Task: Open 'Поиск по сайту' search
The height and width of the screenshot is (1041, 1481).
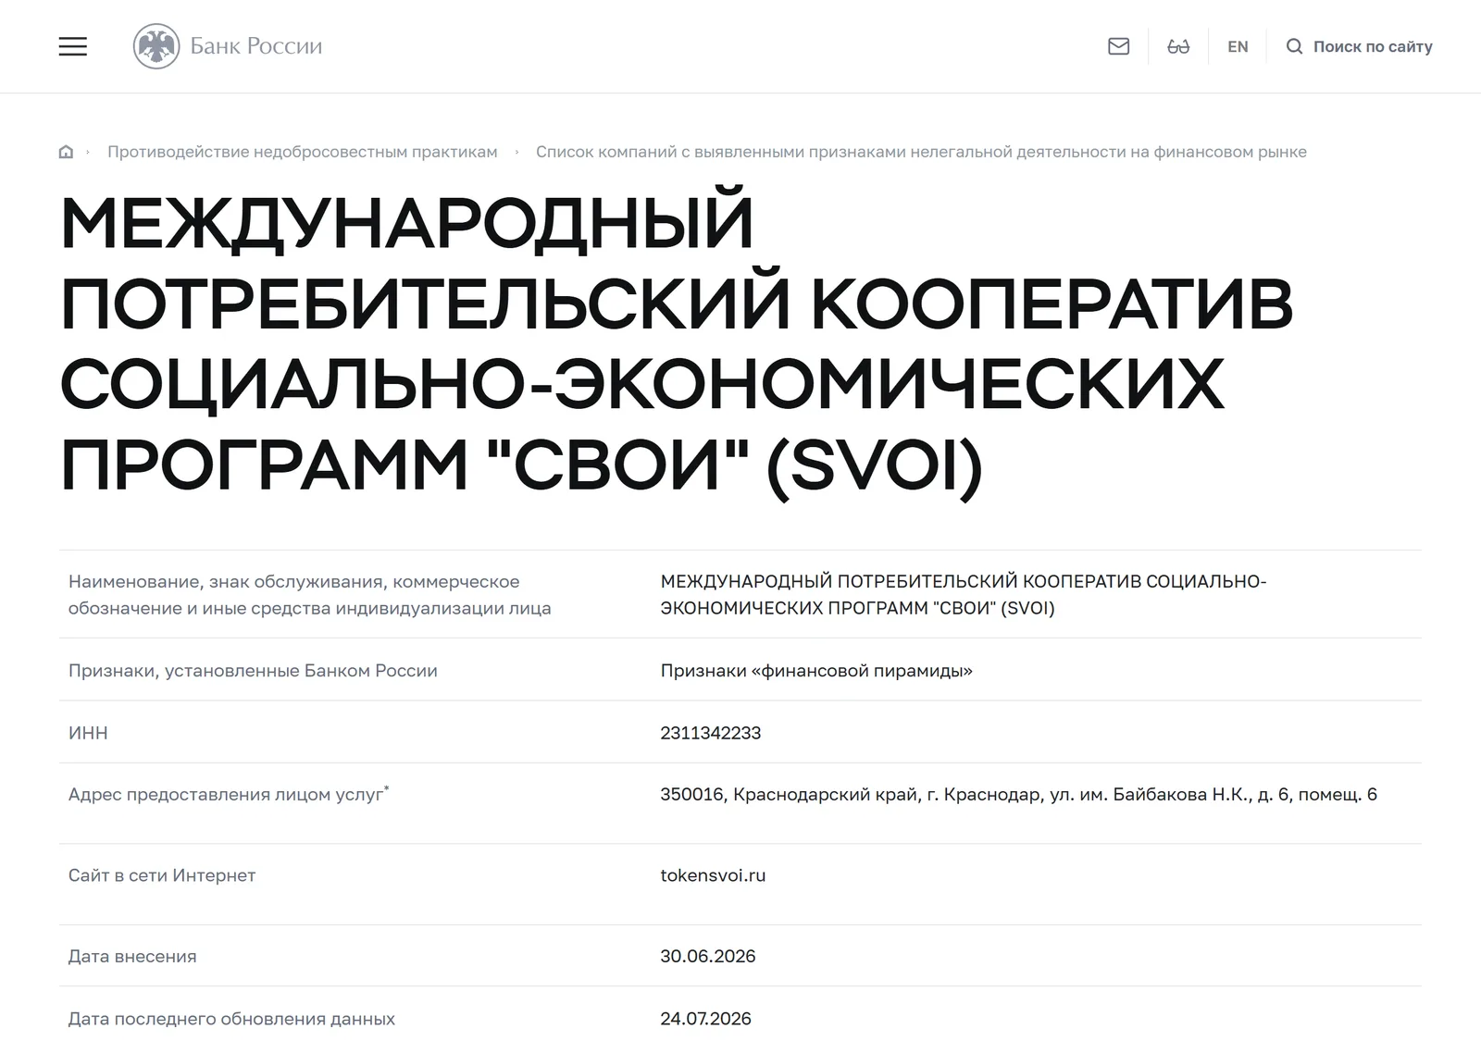Action: coord(1373,46)
